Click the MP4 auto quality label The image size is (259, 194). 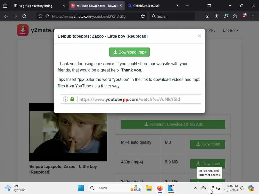[136, 142]
